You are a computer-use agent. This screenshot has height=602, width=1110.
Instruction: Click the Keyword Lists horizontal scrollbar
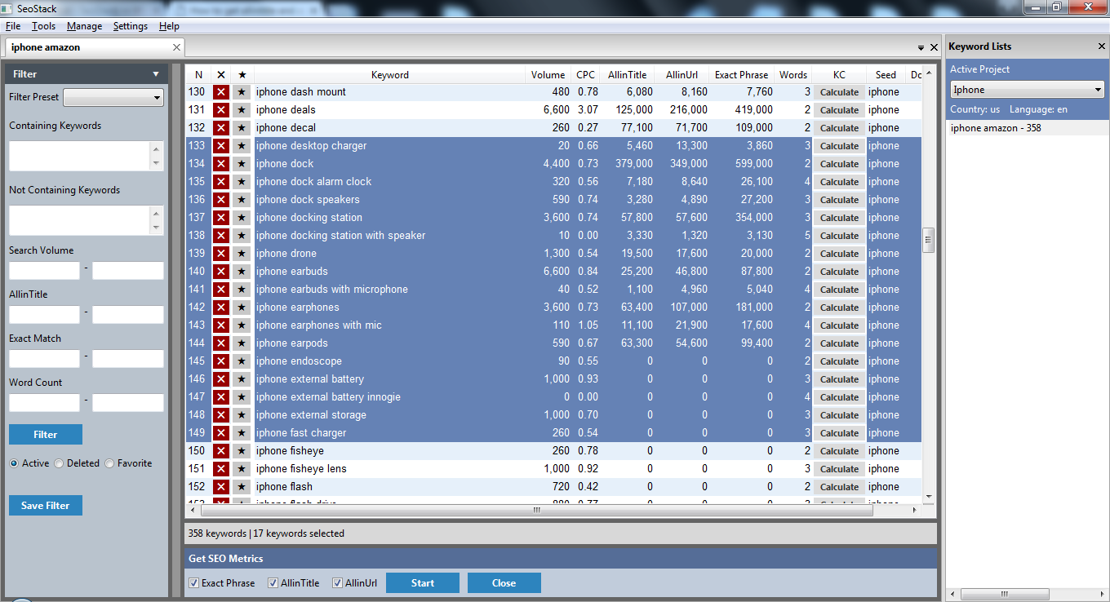click(1005, 594)
